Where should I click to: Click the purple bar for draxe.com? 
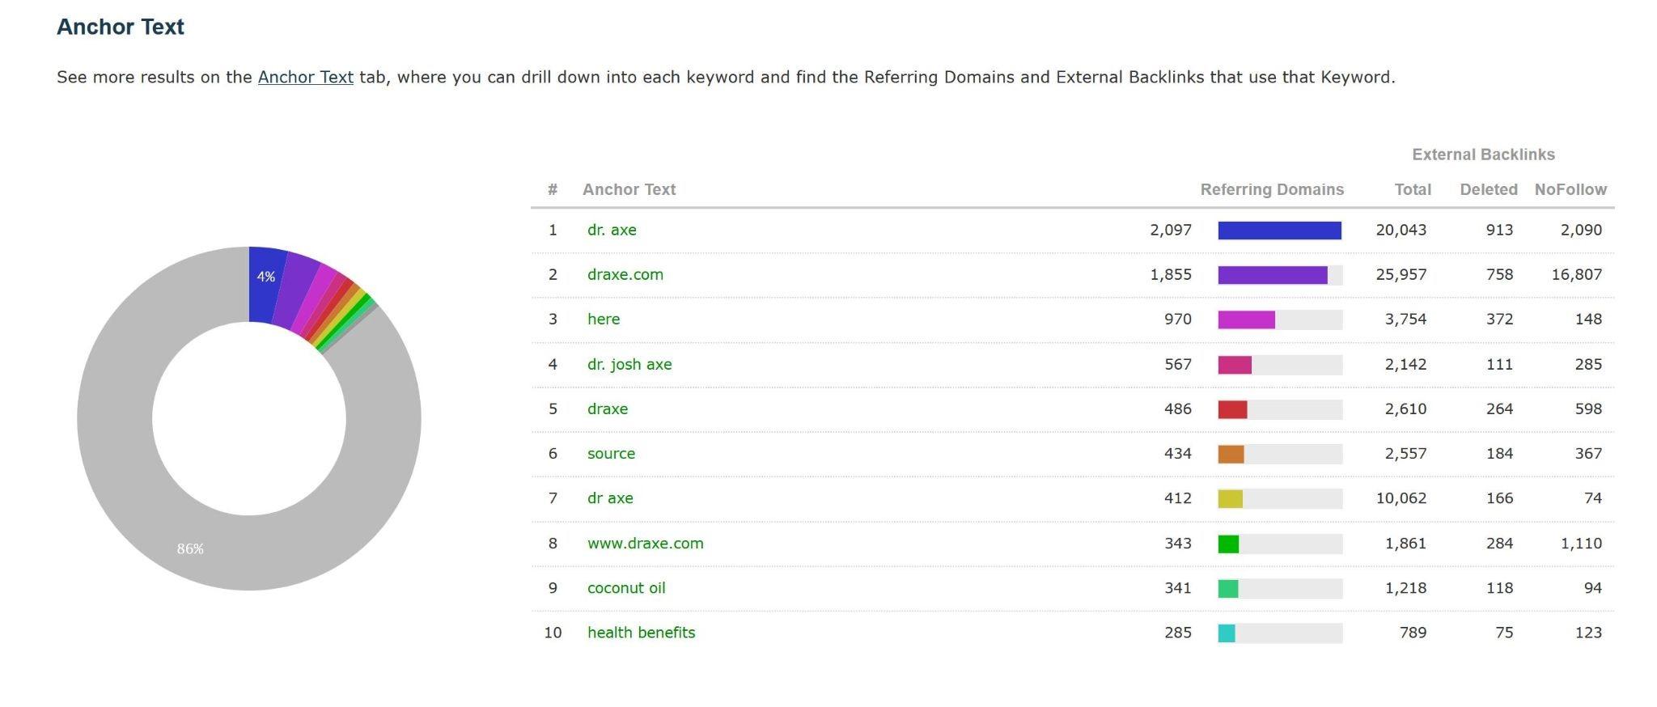[1273, 275]
